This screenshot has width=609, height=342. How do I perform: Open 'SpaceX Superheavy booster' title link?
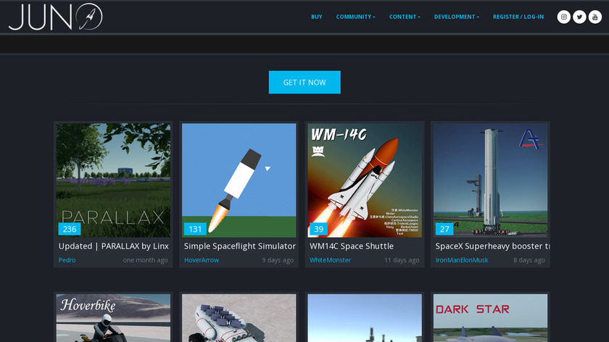click(x=492, y=246)
